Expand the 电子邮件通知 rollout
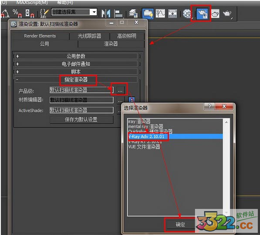The width and height of the screenshot is (260, 235). pos(76,64)
